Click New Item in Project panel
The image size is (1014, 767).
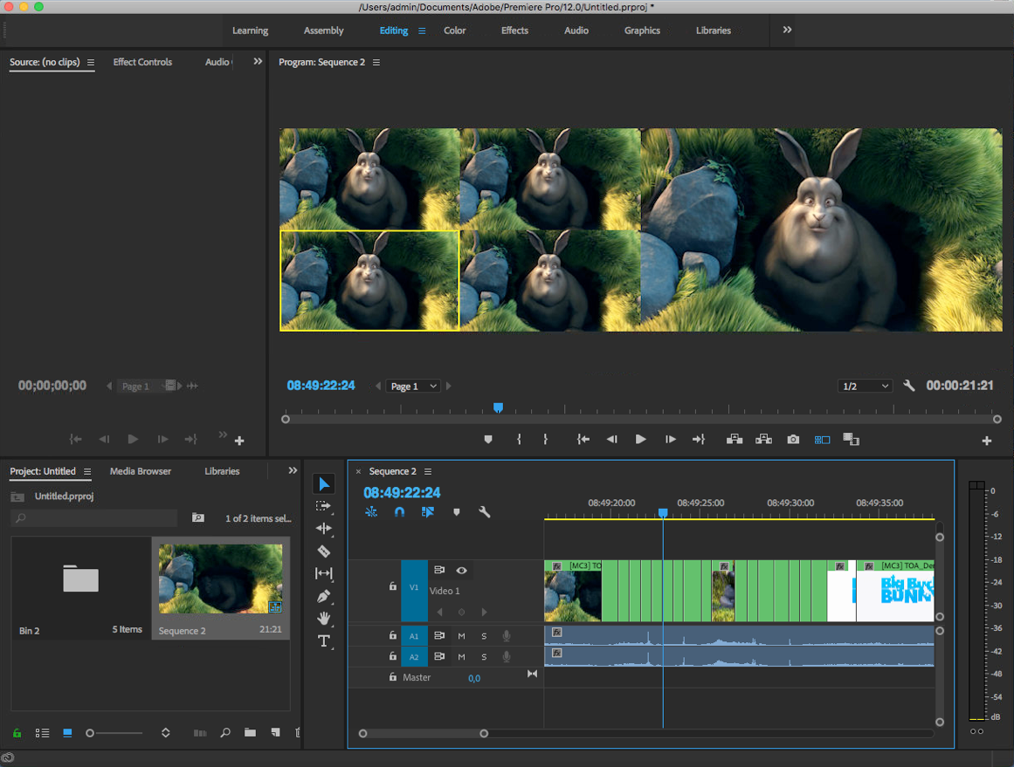click(275, 733)
